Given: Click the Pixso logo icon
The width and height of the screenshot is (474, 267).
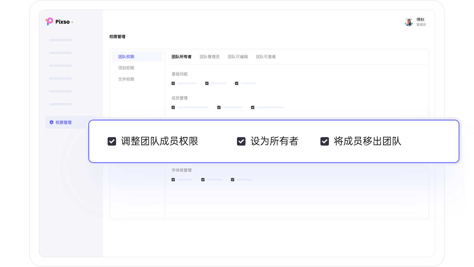Looking at the screenshot, I should 49,21.
